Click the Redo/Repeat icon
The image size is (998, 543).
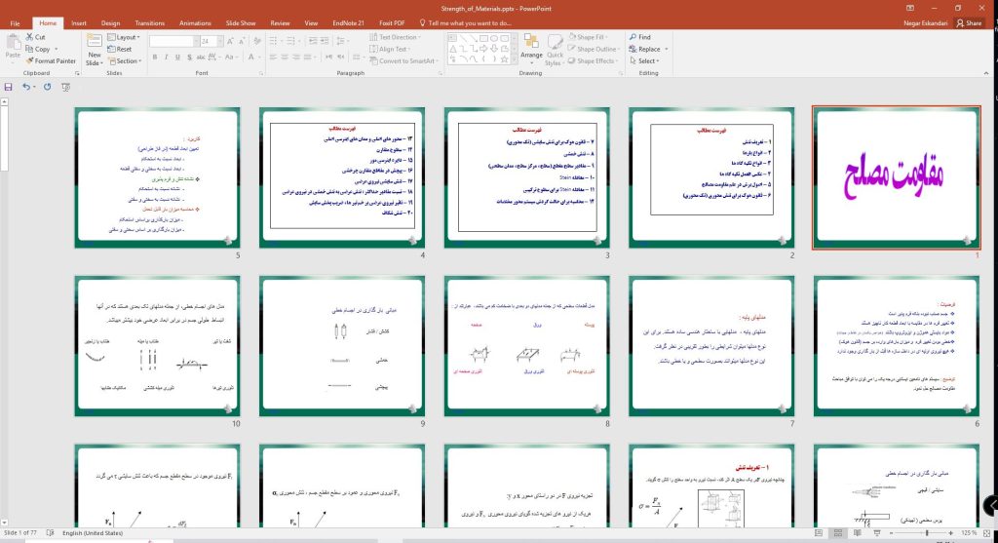[47, 87]
